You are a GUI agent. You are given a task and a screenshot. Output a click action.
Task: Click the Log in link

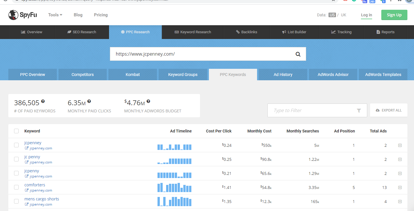tap(366, 15)
